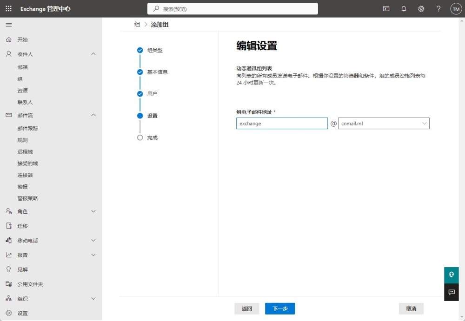Click the teal support assistant icon
Viewport: 465px width, 321px height.
click(451, 275)
